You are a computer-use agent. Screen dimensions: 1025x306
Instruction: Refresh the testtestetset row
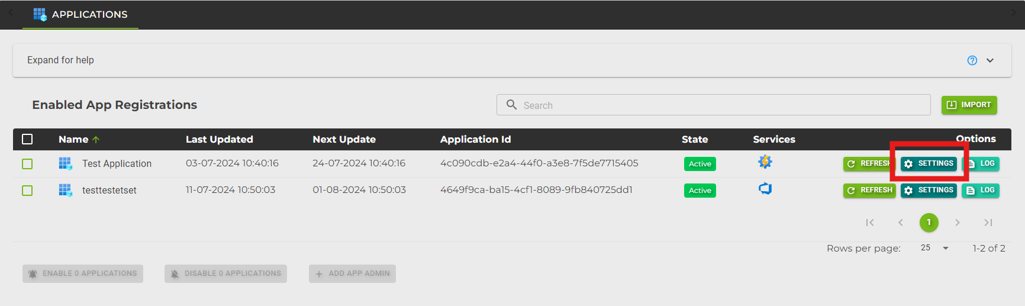pyautogui.click(x=869, y=191)
